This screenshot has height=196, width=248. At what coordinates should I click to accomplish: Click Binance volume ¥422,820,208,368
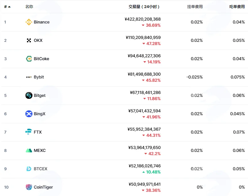coord(143,19)
